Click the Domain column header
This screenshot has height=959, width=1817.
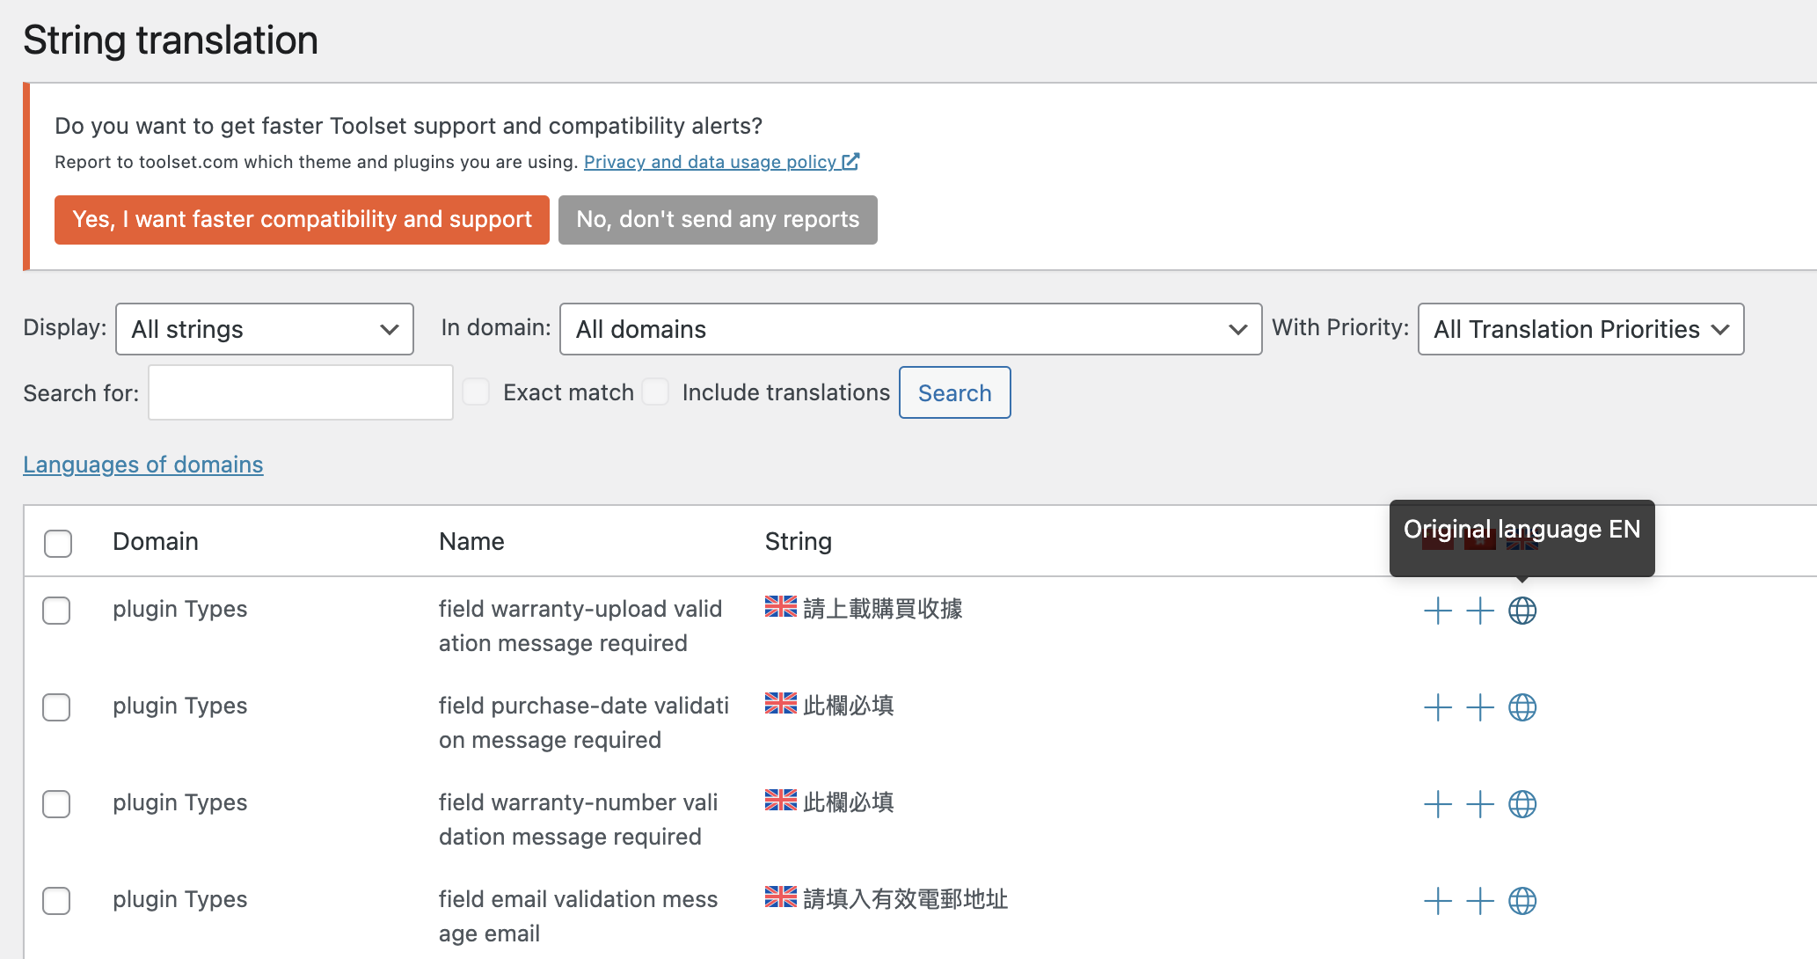pyautogui.click(x=156, y=541)
